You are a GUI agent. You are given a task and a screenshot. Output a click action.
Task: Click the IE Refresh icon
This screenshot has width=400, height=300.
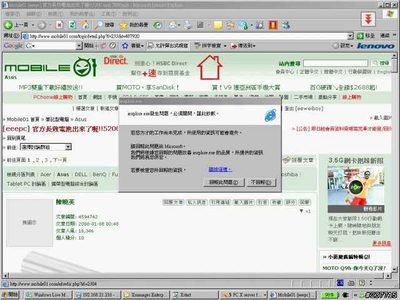click(72, 25)
